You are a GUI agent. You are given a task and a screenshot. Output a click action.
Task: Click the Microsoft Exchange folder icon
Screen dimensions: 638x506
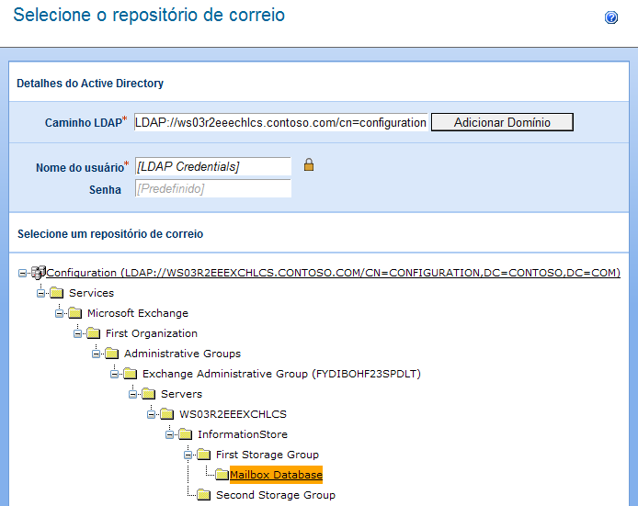pyautogui.click(x=74, y=313)
